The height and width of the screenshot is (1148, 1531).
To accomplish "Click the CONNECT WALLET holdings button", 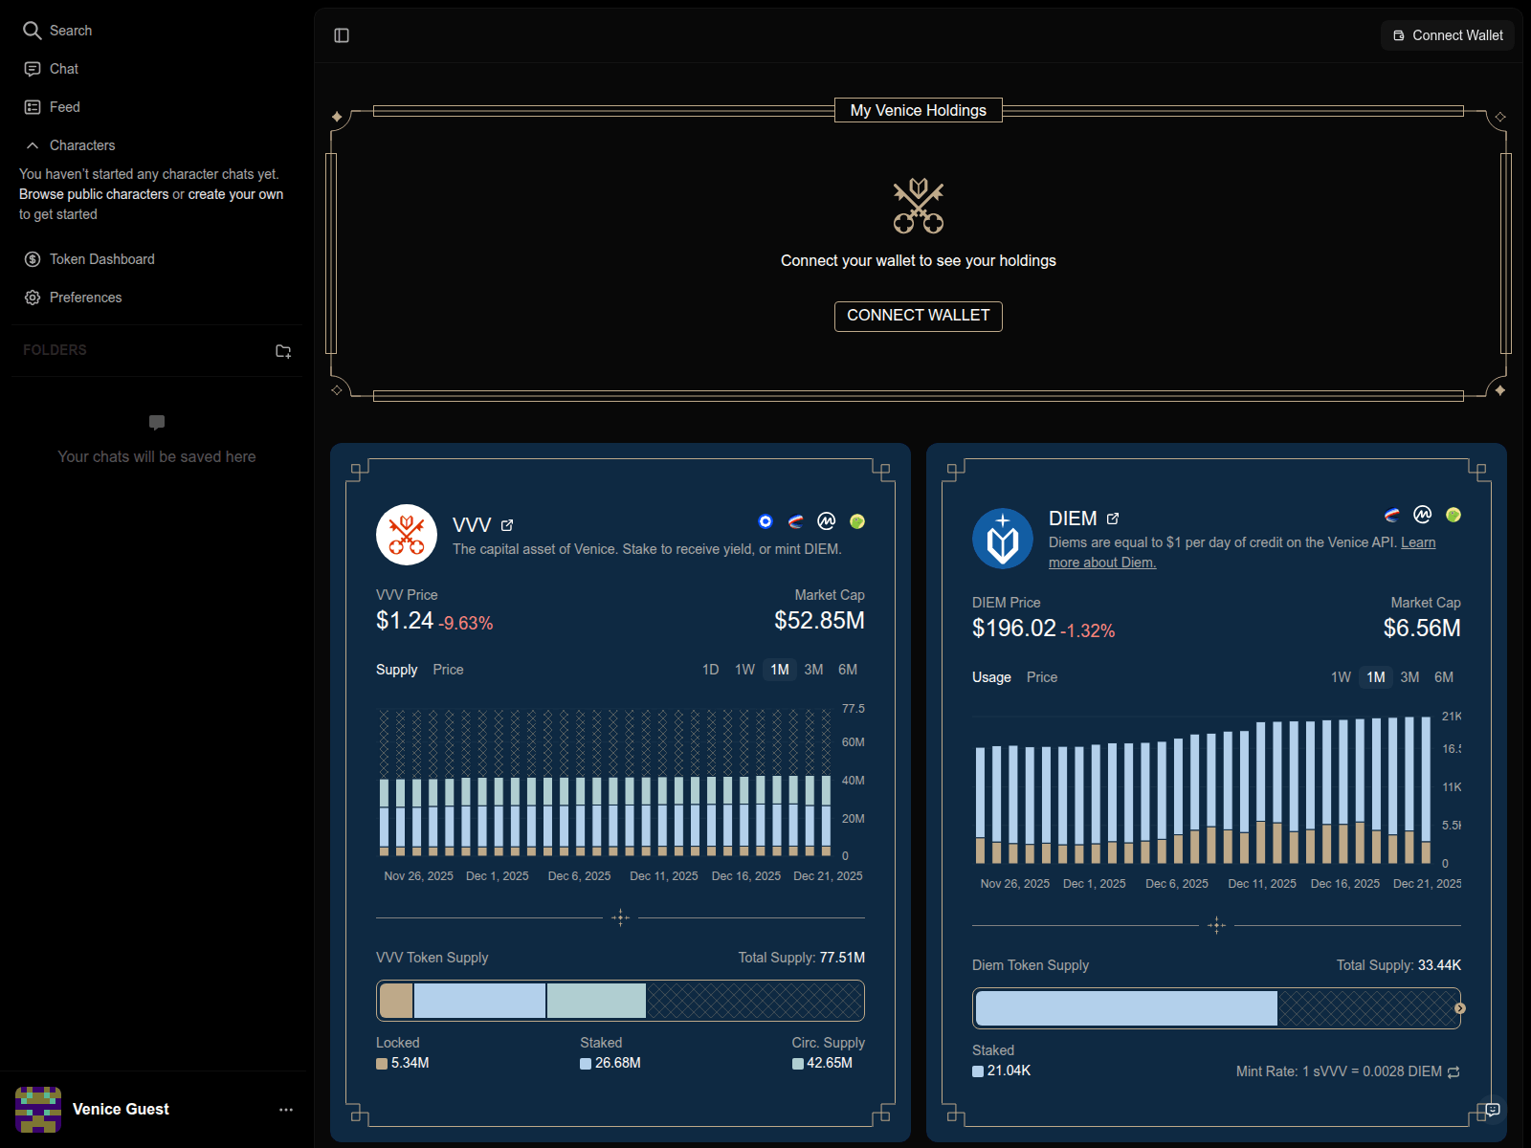I will coord(919,316).
